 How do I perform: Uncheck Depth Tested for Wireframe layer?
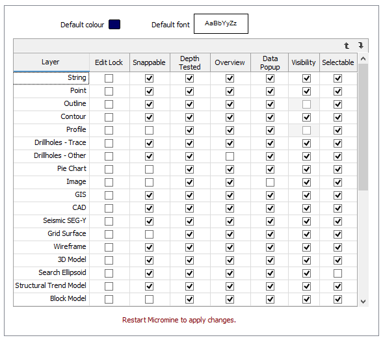[189, 248]
